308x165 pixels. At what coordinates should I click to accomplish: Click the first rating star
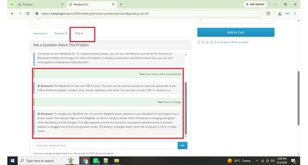coord(199,42)
